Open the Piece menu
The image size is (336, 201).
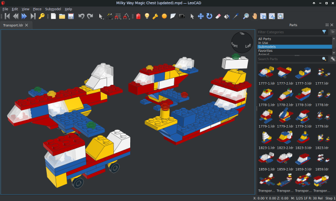pyautogui.click(x=37, y=9)
